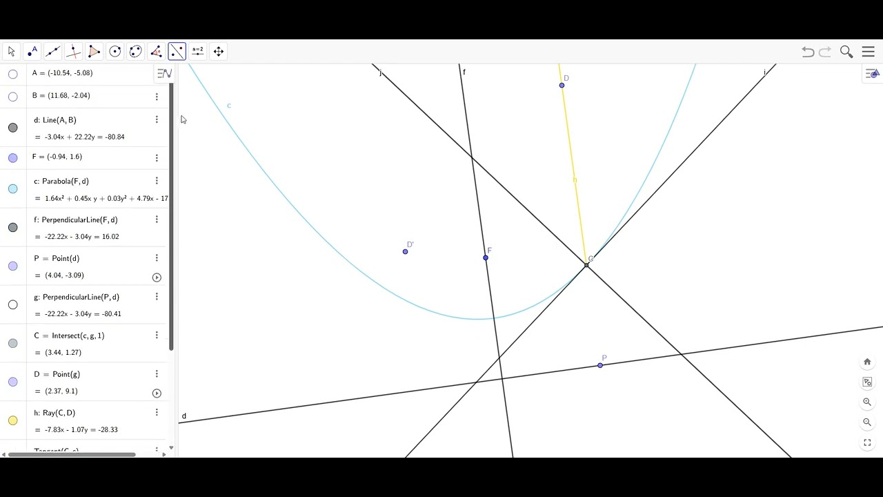
Task: Open the three-dot menu for Intersect(c, g, 1)
Action: (157, 335)
